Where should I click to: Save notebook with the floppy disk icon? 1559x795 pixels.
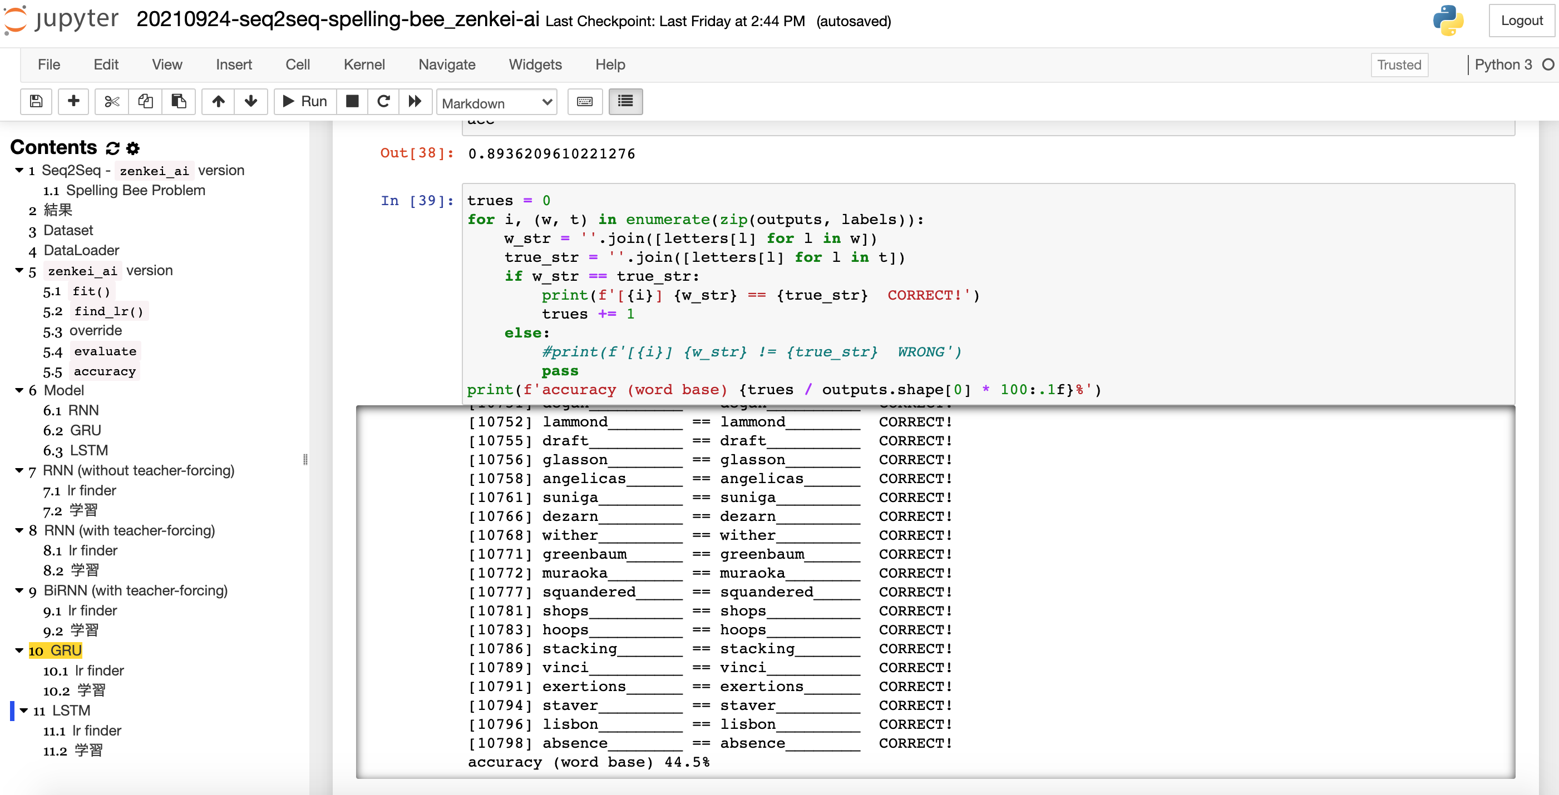pyautogui.click(x=36, y=102)
